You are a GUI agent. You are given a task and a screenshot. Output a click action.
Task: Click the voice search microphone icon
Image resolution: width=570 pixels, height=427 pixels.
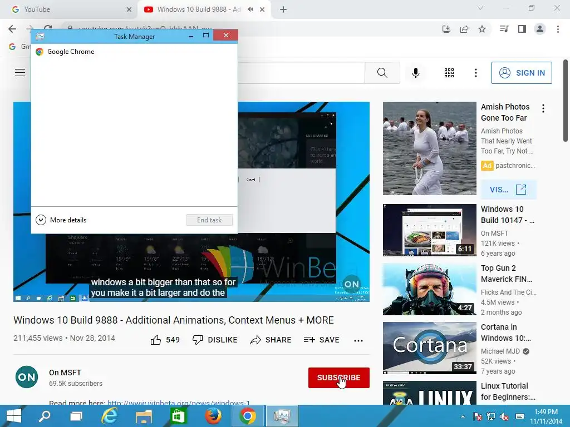[415, 73]
